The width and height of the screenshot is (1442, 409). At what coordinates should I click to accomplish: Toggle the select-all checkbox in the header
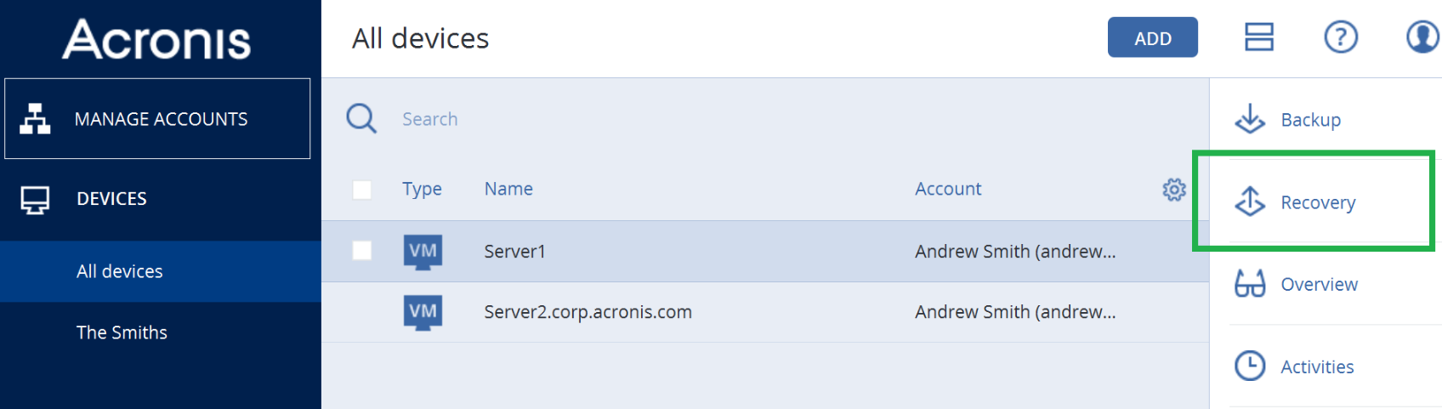[x=362, y=189]
